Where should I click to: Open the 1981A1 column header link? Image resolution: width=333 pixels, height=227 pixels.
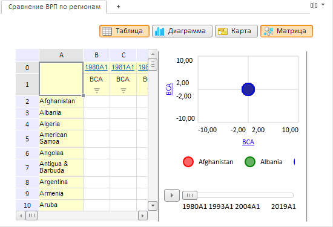pyautogui.click(x=123, y=67)
